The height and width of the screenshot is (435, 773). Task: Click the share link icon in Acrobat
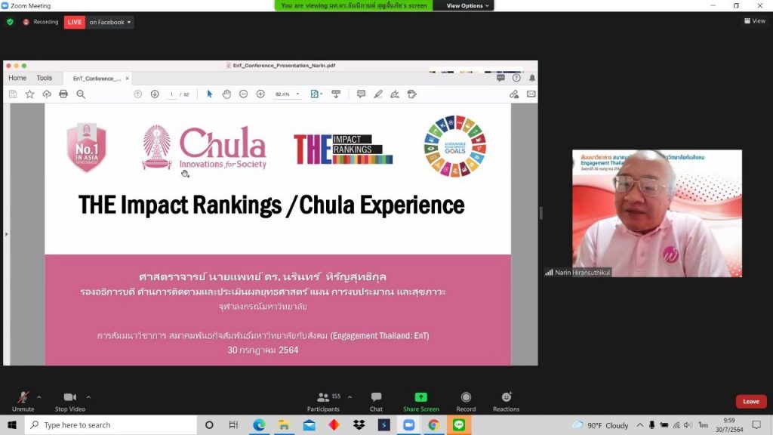pos(514,94)
